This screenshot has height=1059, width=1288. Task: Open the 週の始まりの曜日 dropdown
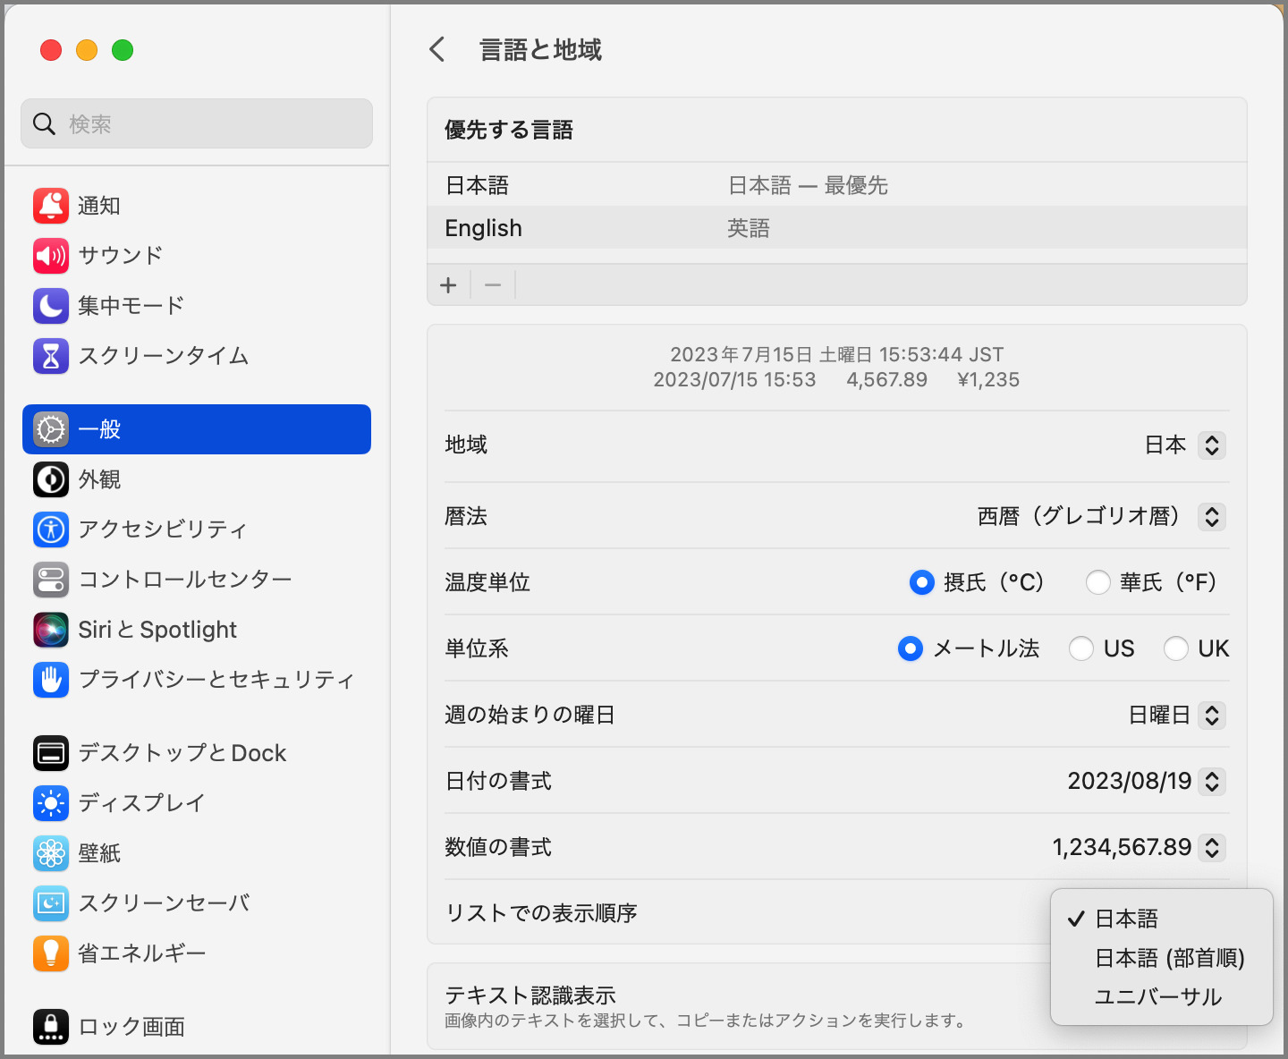click(1211, 716)
